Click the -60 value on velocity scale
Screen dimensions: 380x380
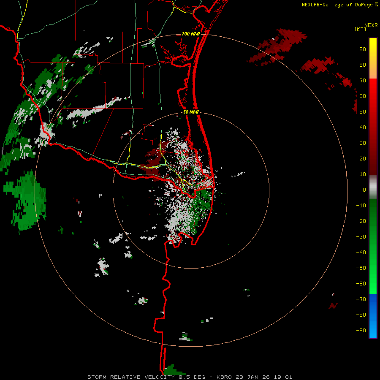pos(361,284)
